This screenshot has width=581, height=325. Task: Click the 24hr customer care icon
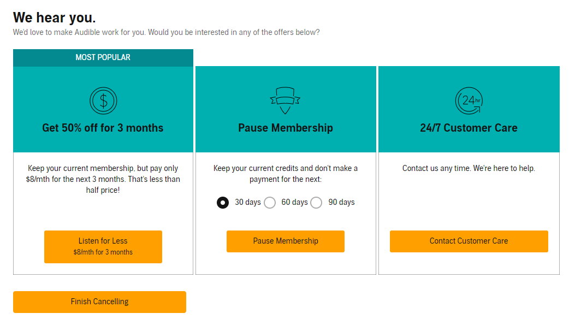469,101
